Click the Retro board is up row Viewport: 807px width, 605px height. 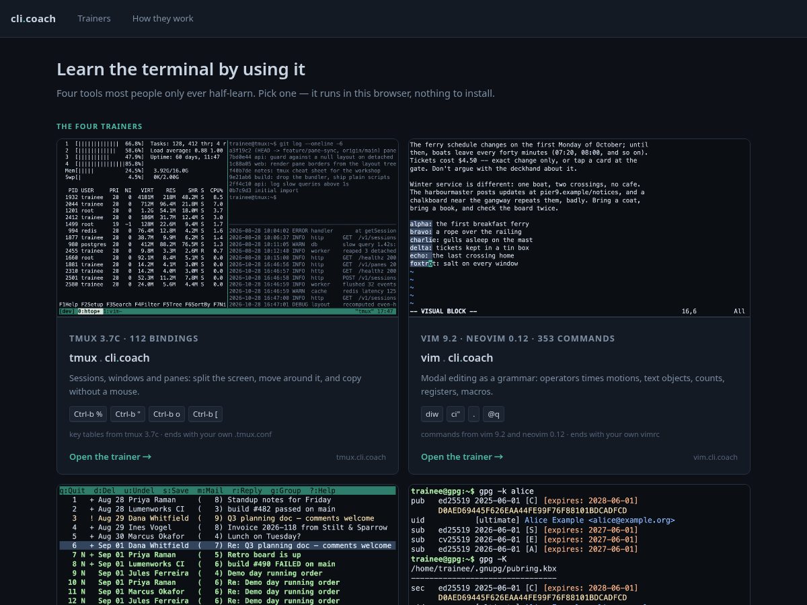[x=227, y=555]
